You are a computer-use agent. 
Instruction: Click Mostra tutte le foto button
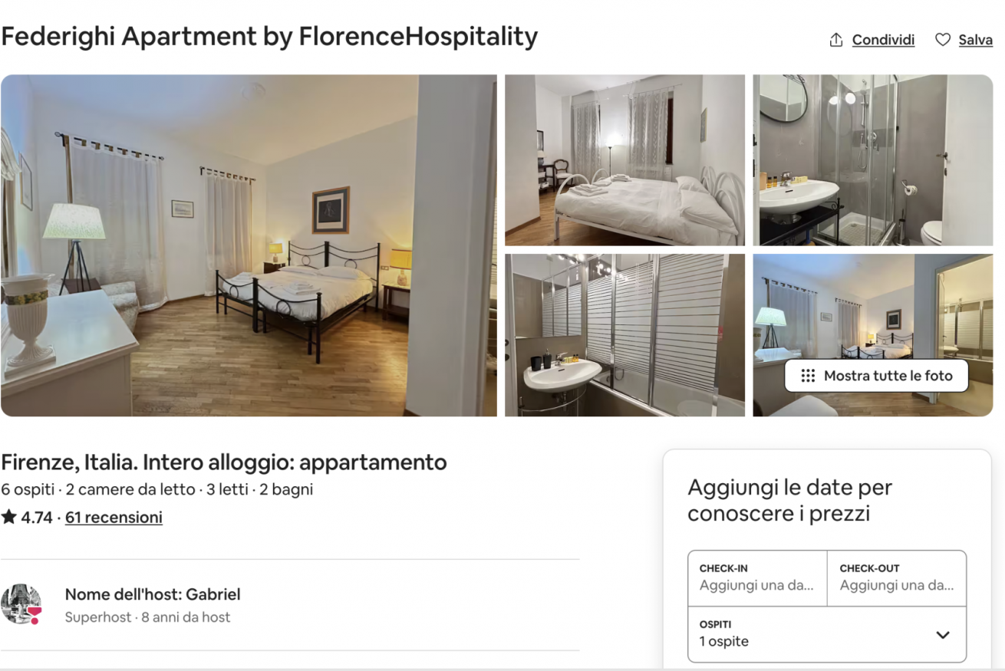coord(876,376)
